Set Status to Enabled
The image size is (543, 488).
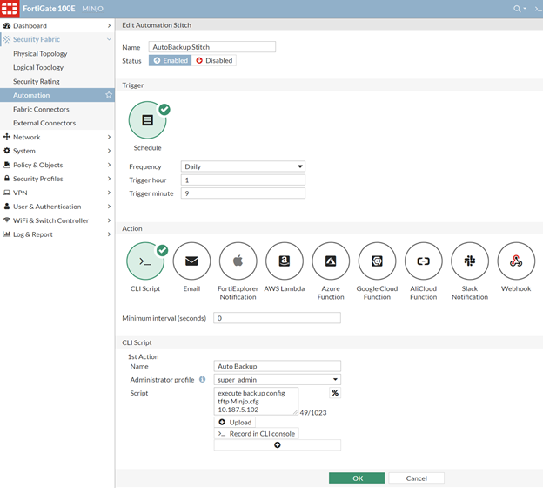click(x=169, y=61)
